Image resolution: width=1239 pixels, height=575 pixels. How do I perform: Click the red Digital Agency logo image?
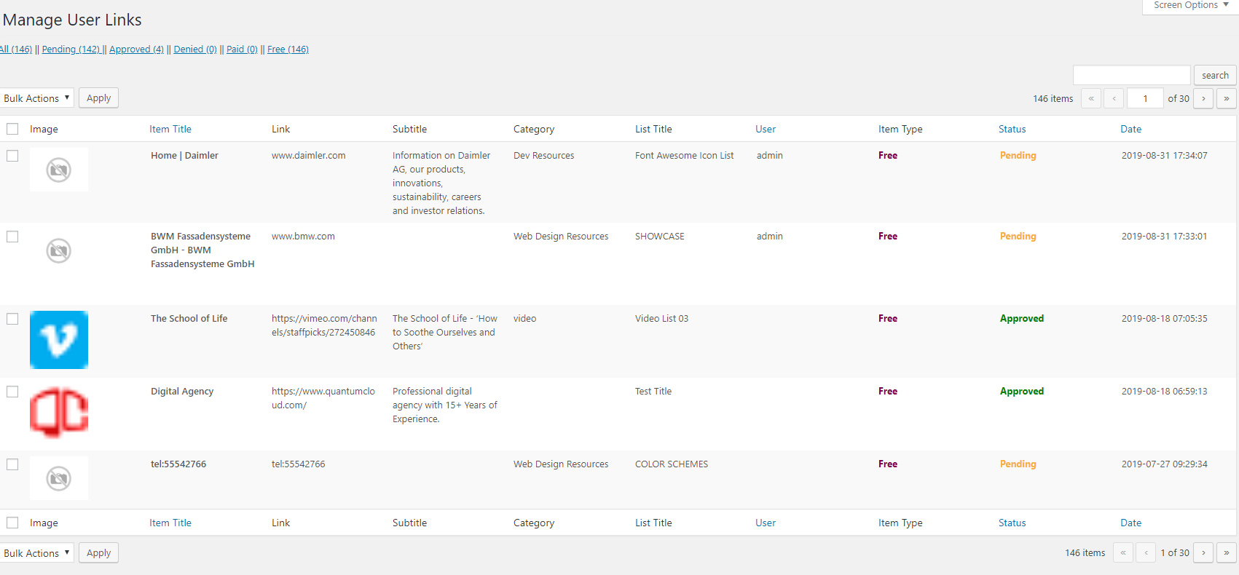pyautogui.click(x=59, y=413)
